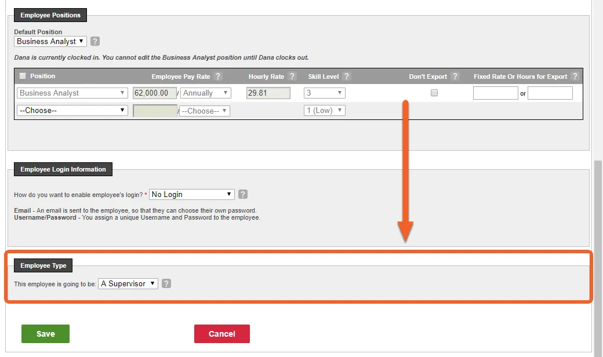Screen dimensions: 603x357
Task: Open the Default Position dropdown
Action: 50,41
